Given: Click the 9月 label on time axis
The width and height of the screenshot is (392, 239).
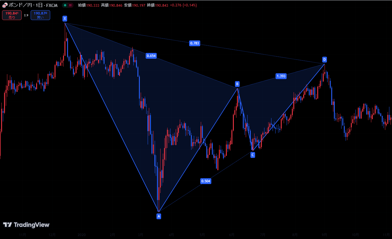Looking at the screenshot, I should pos(325,235).
